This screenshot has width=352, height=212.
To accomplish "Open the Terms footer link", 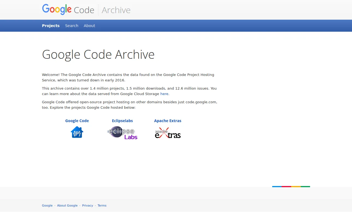I will [x=102, y=205].
